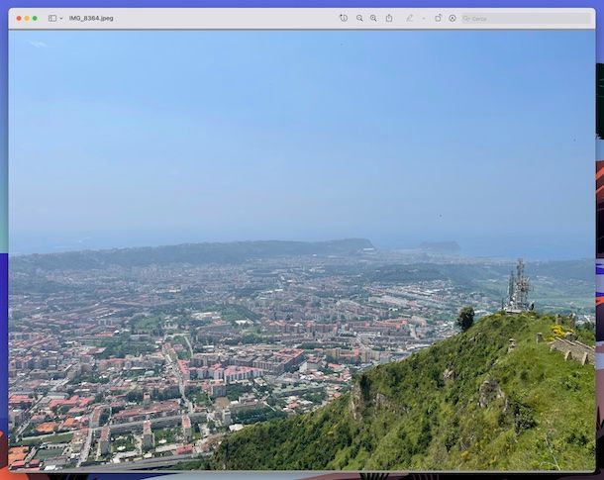Zoom in on the photo
The image size is (604, 480).
[x=373, y=18]
